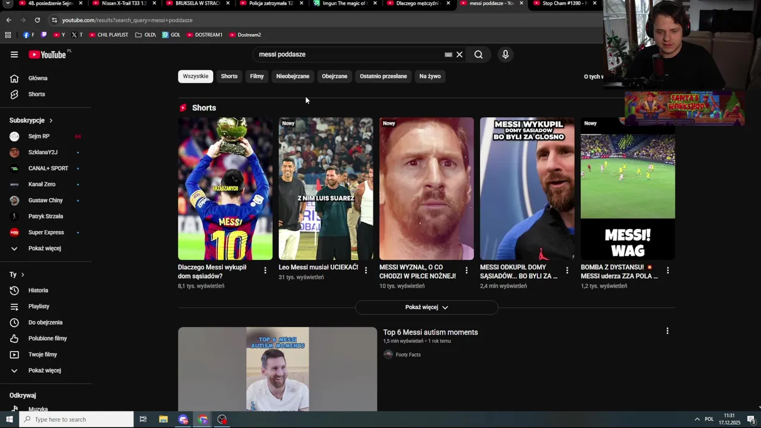Image resolution: width=761 pixels, height=428 pixels.
Task: Select the 'Na żywo' filter chip
Action: coord(430,76)
